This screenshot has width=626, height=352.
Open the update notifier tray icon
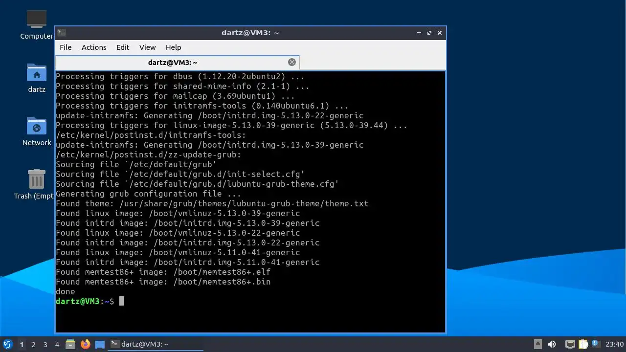coord(595,344)
